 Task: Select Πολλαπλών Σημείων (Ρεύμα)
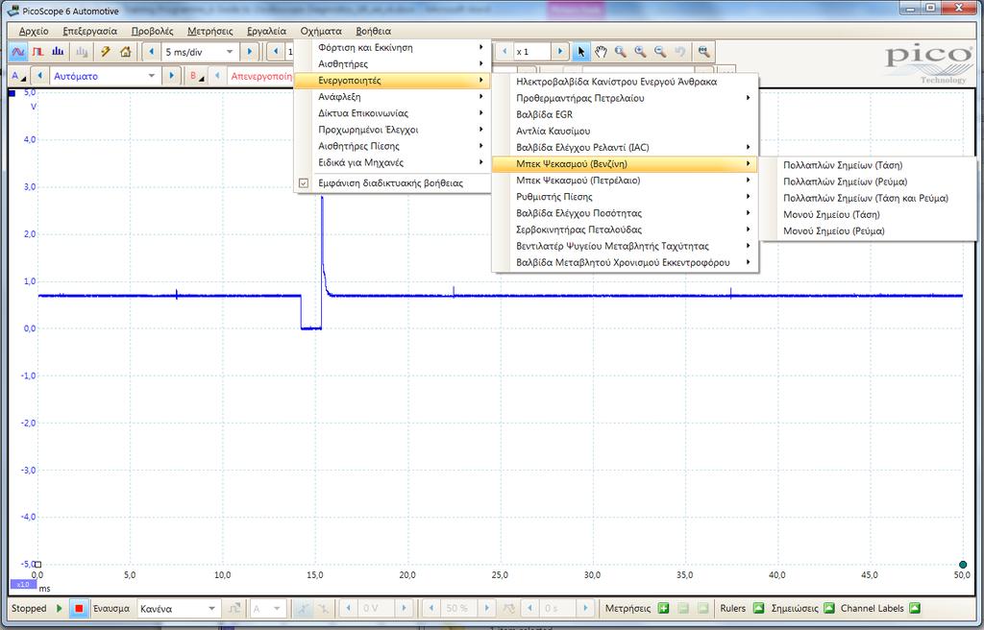869,182
